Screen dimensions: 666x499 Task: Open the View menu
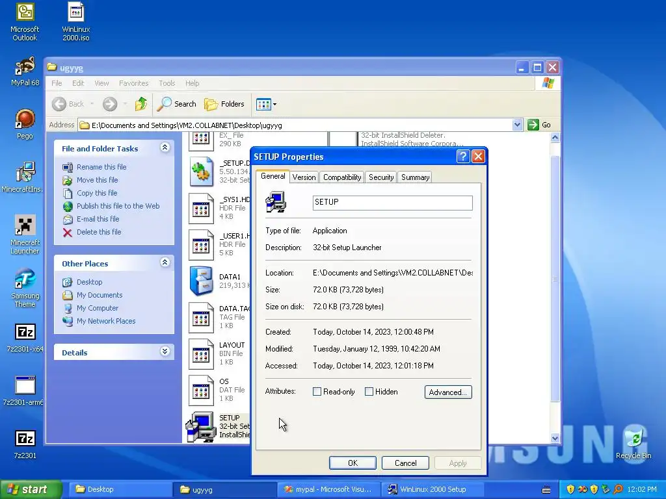pos(101,83)
